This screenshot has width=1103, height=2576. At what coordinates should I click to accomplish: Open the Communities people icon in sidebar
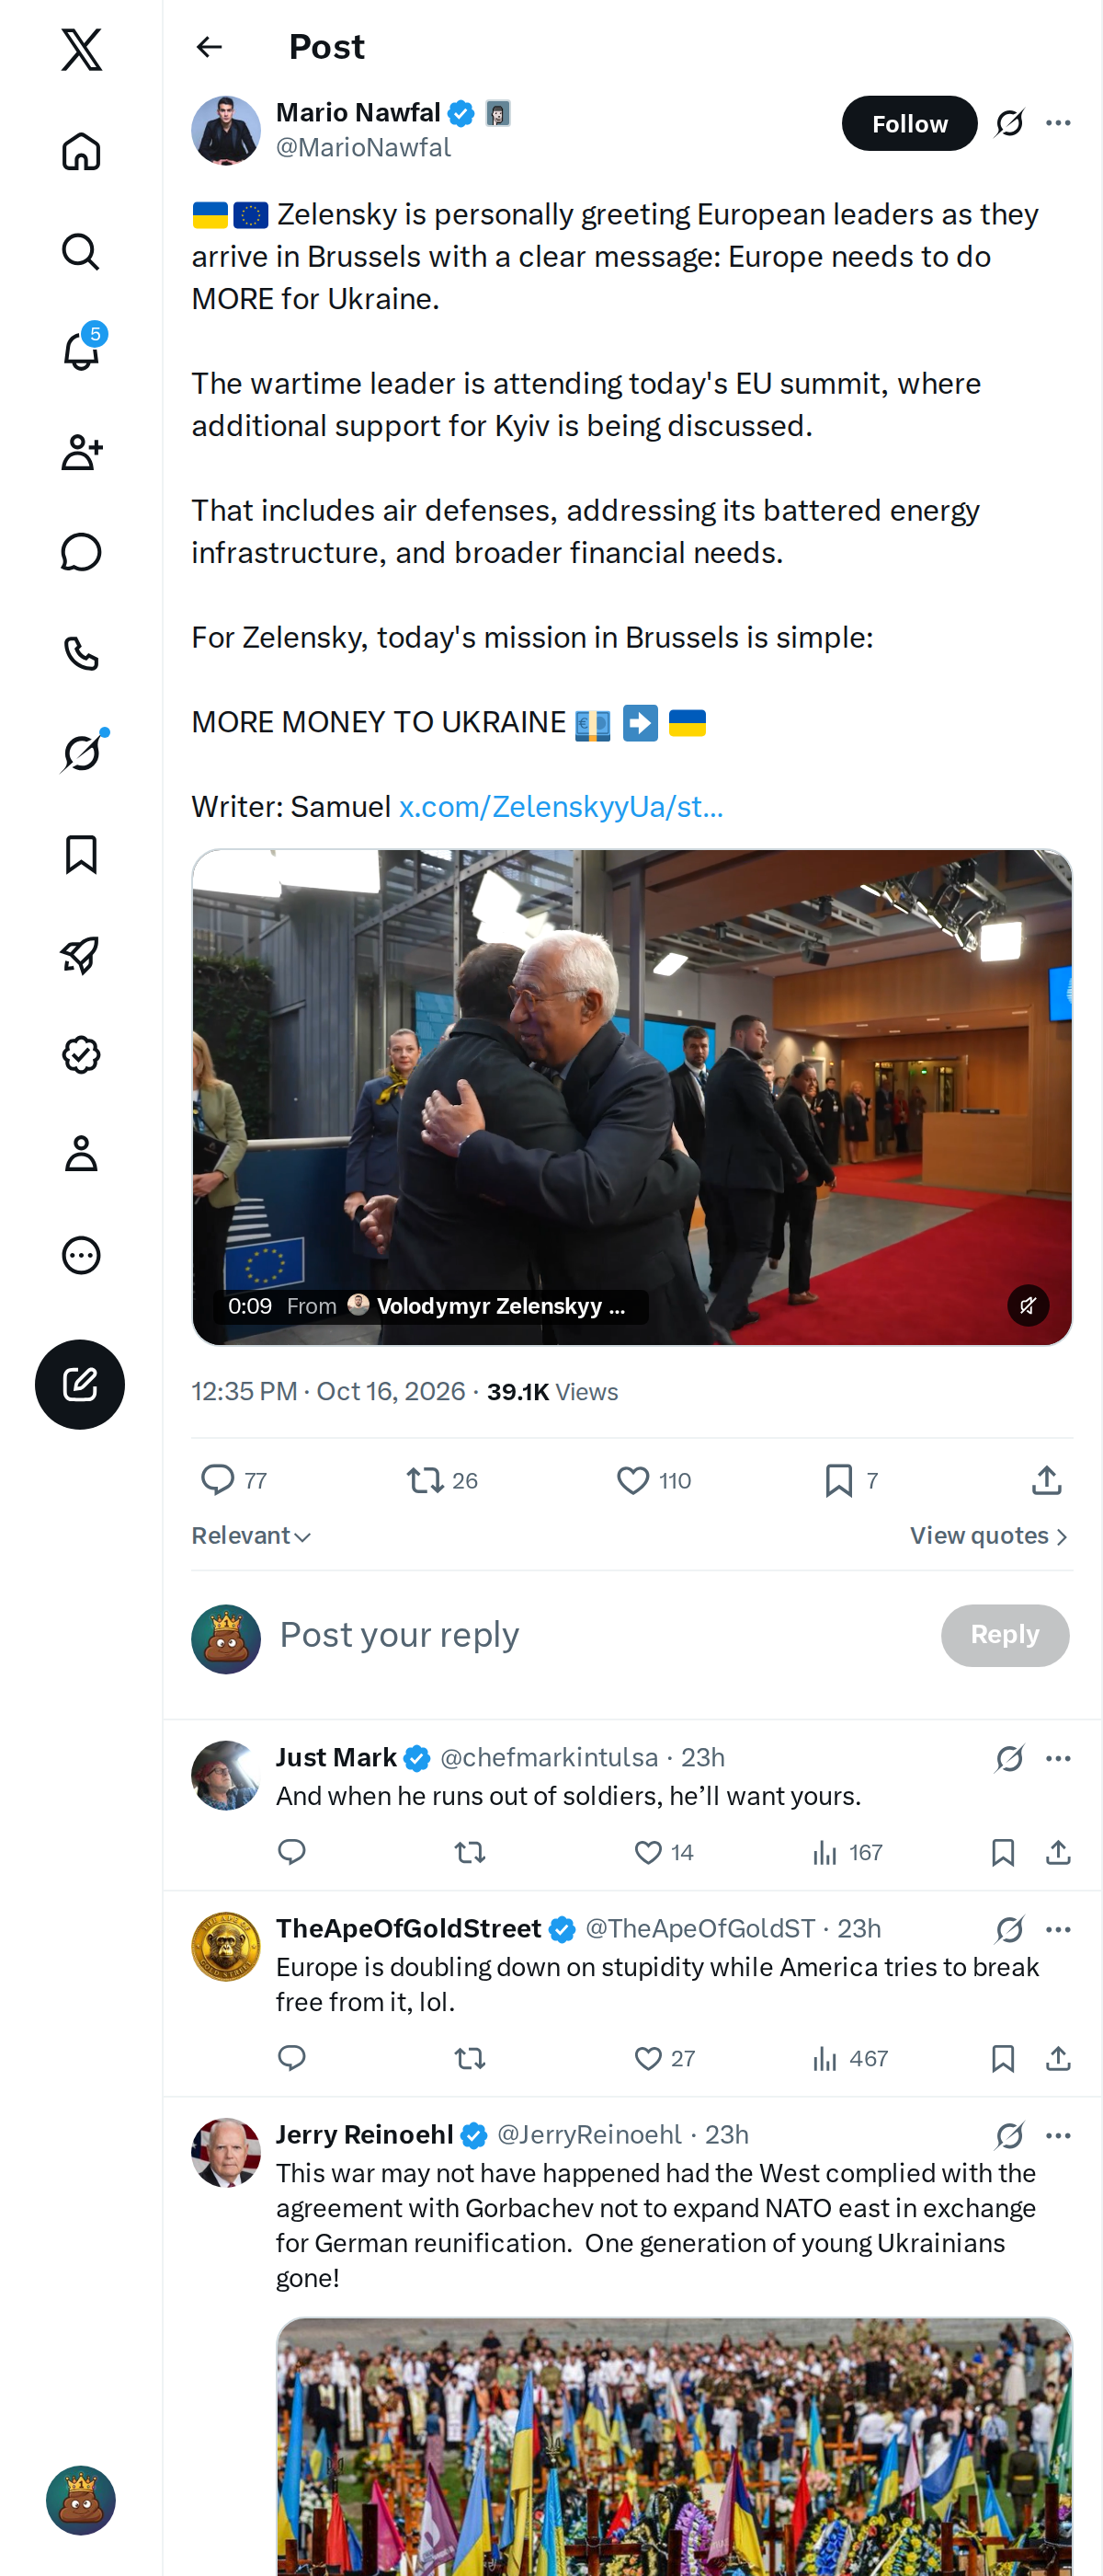[81, 452]
